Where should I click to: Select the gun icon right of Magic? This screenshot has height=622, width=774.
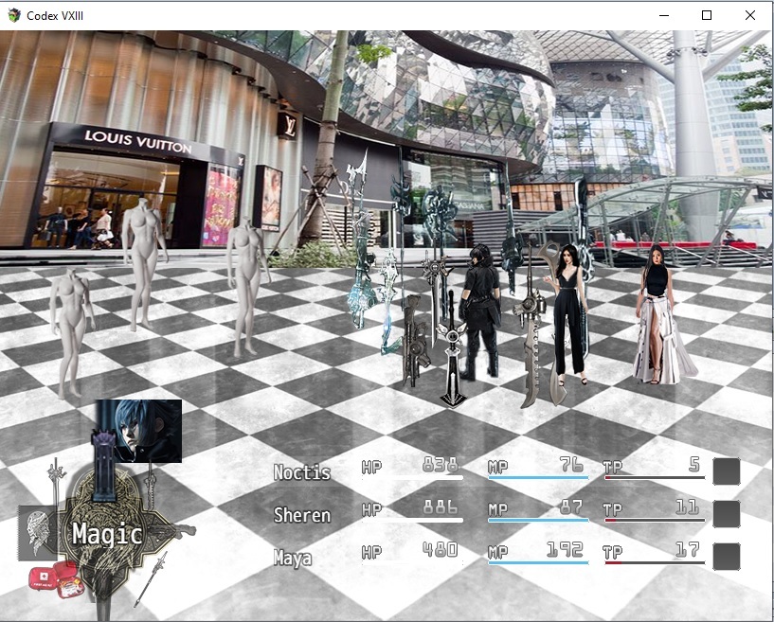tap(176, 531)
